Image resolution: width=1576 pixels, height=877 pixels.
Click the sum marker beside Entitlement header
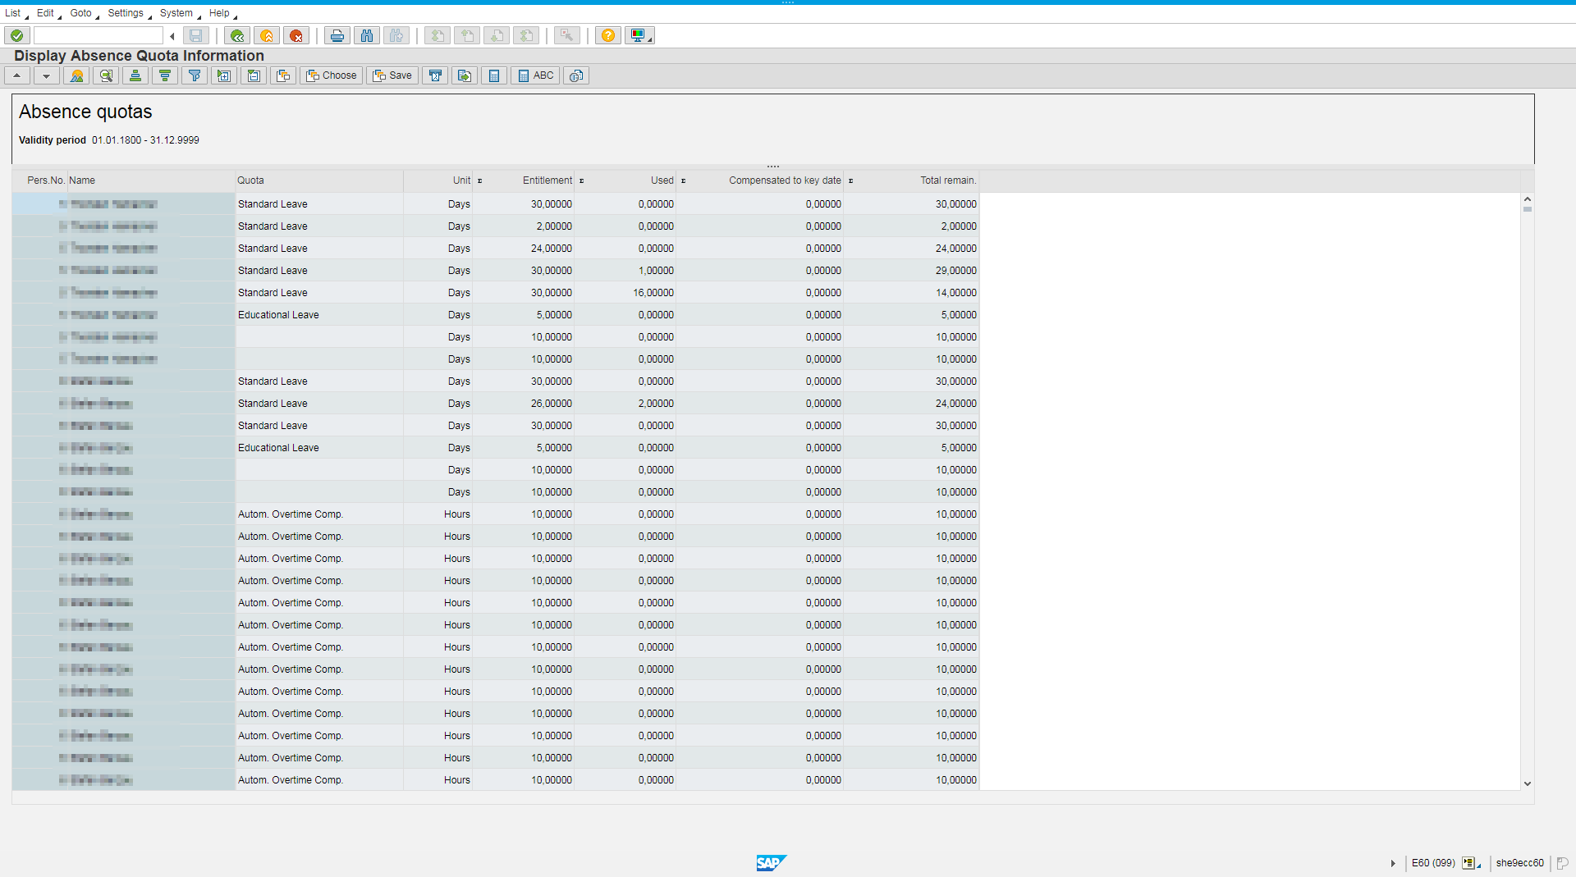pyautogui.click(x=582, y=180)
